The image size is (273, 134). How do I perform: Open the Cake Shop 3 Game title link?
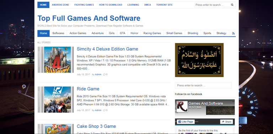point(96,126)
